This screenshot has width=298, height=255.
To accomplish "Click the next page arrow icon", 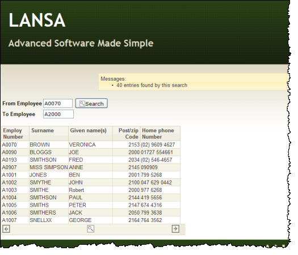I will 175,228.
